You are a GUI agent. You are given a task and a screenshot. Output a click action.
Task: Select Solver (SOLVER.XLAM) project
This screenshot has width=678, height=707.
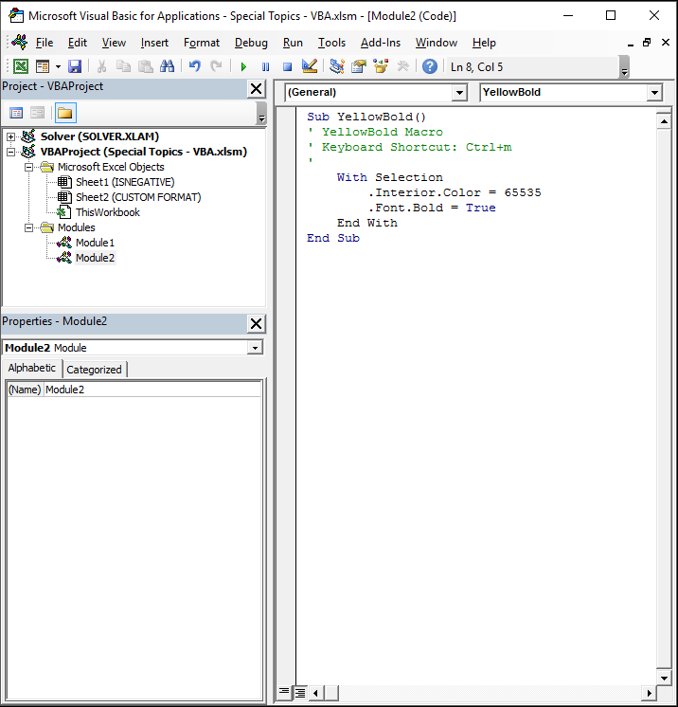click(99, 136)
